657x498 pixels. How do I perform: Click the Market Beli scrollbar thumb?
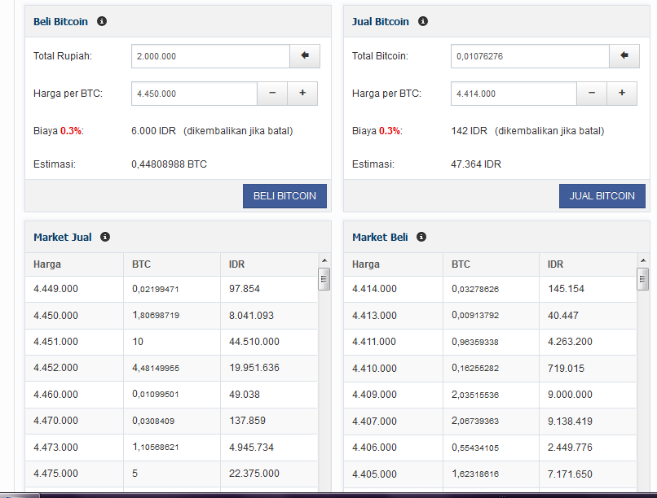coord(643,279)
